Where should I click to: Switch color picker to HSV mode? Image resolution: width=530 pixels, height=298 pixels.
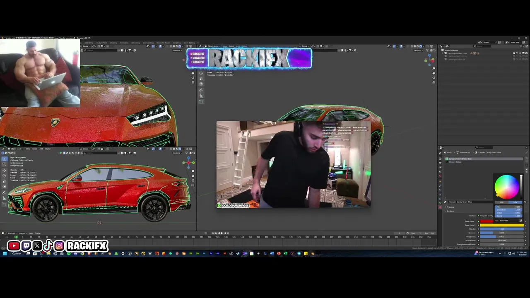[x=515, y=202]
